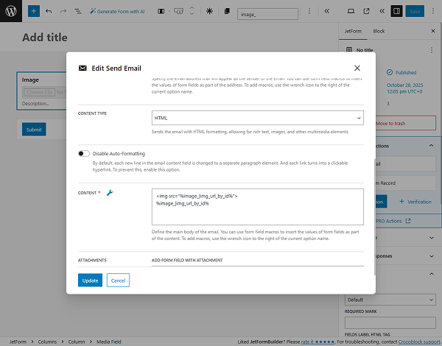Click the Description placeholder text
Screen dimensions: 442x346
(36, 104)
